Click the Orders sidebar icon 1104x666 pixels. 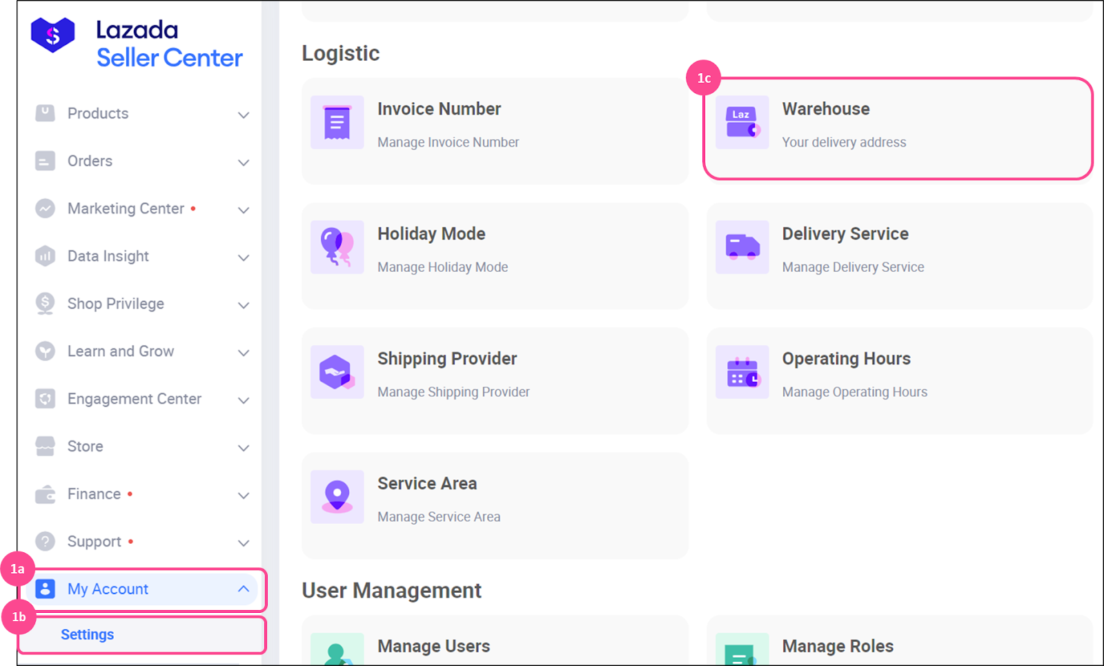[45, 161]
